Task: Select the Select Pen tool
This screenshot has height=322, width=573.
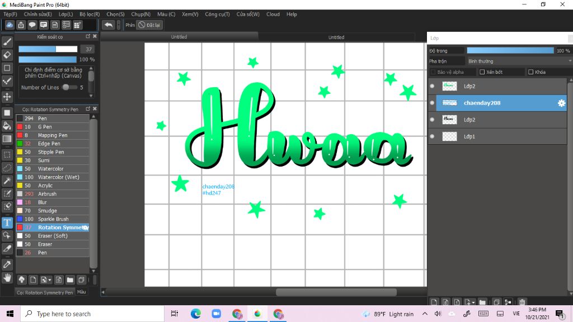Action: pyautogui.click(x=7, y=193)
